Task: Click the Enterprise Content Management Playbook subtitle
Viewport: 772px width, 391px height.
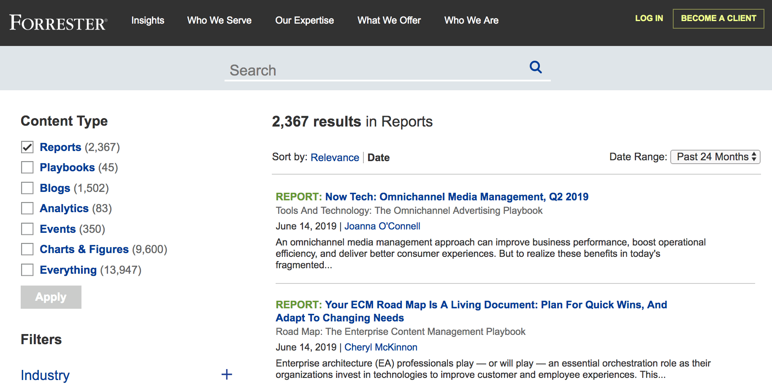Action: pos(401,332)
